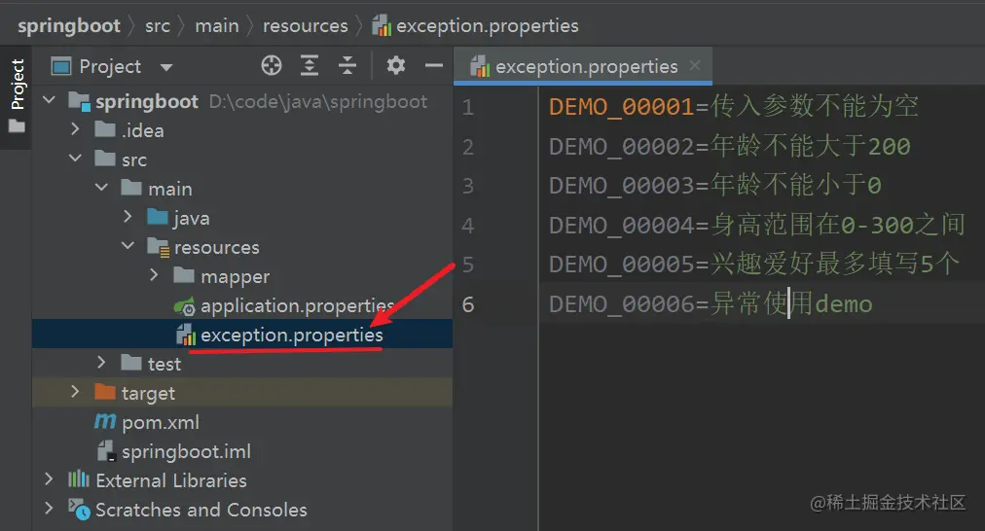
Task: Expand the mapper folder
Action: tap(154, 276)
